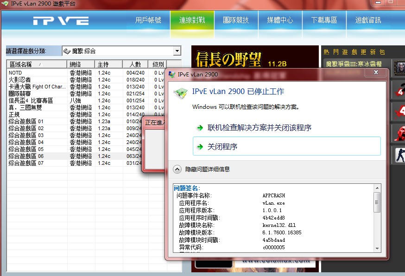Image resolution: width=405 pixels, height=276 pixels.
Task: Close the crash dialog with X
Action: pos(376,73)
